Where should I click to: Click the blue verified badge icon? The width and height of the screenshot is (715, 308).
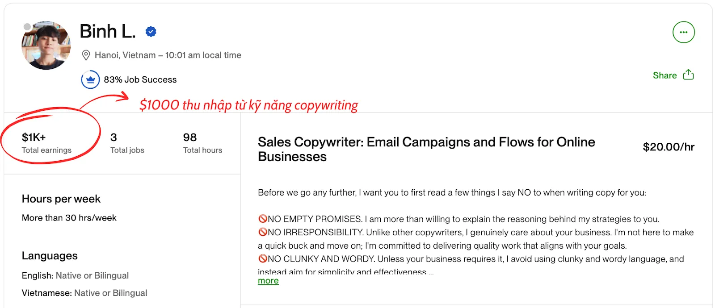click(x=151, y=32)
